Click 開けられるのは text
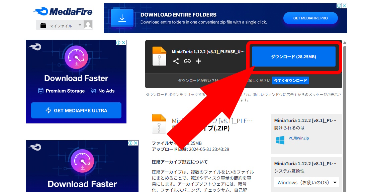This screenshot has width=366, height=192. [x=289, y=128]
